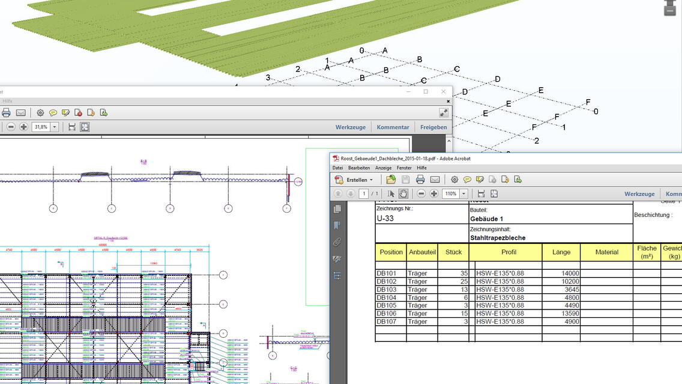Open the Datei menu
682x384 pixels.
[337, 168]
